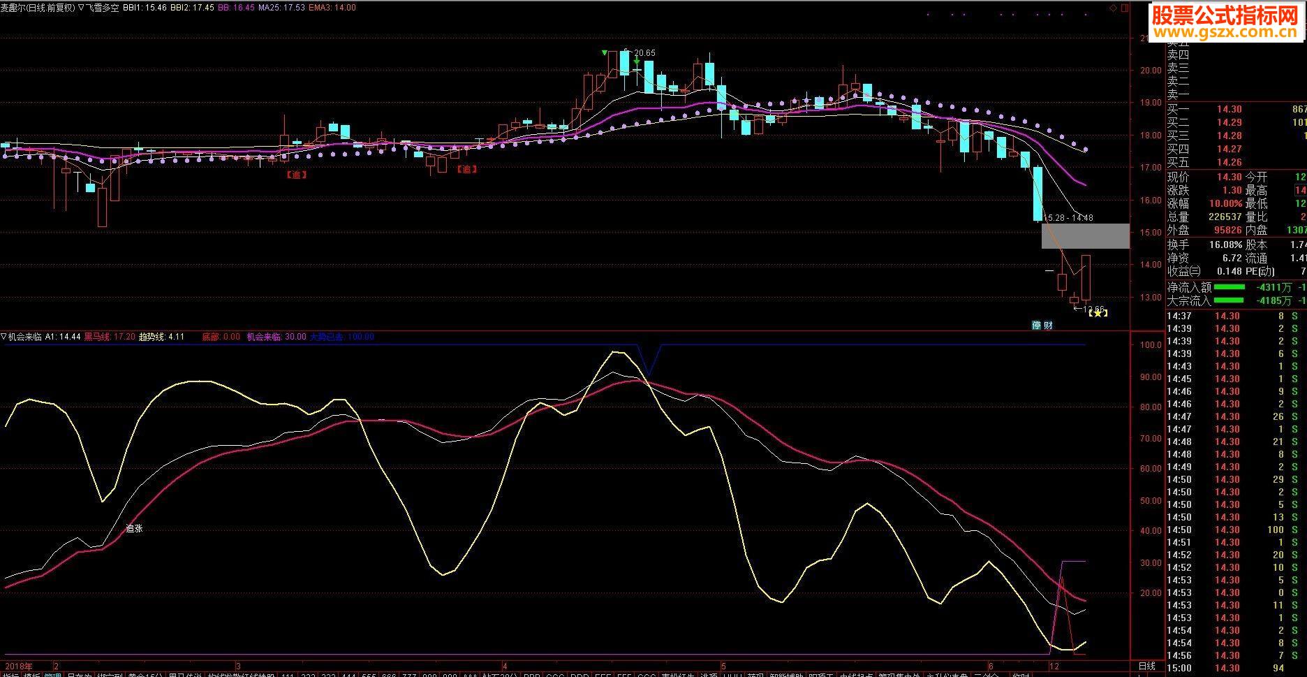Click the 机会来临: 30.00 indicator value
Image resolution: width=1307 pixels, height=677 pixels.
tap(276, 337)
